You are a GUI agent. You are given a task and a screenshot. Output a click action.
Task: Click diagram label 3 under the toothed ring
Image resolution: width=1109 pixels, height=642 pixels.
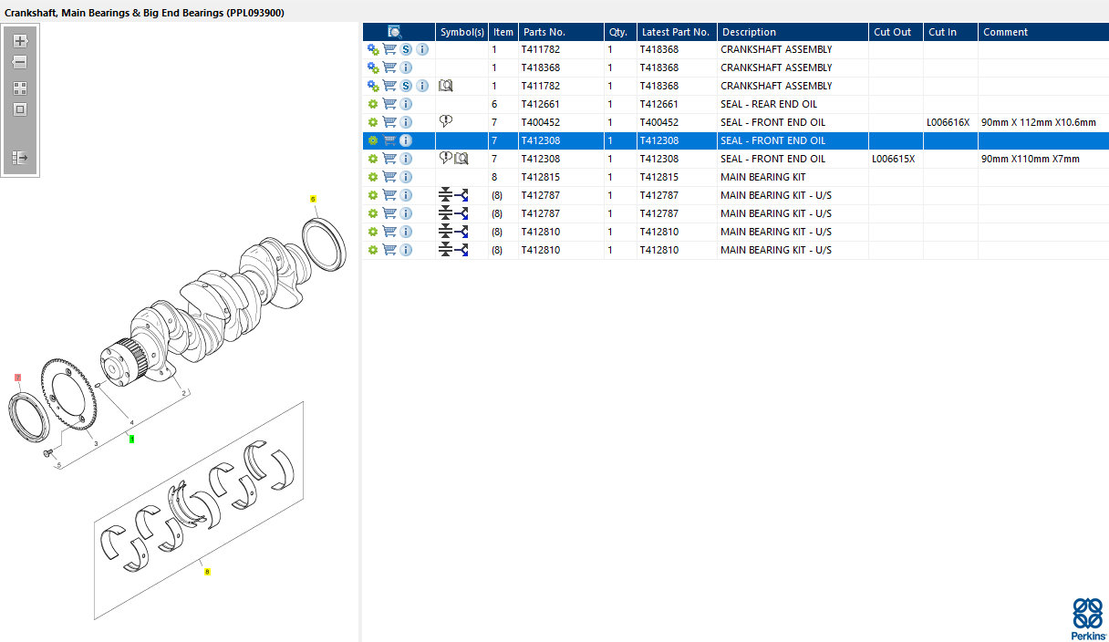(95, 444)
